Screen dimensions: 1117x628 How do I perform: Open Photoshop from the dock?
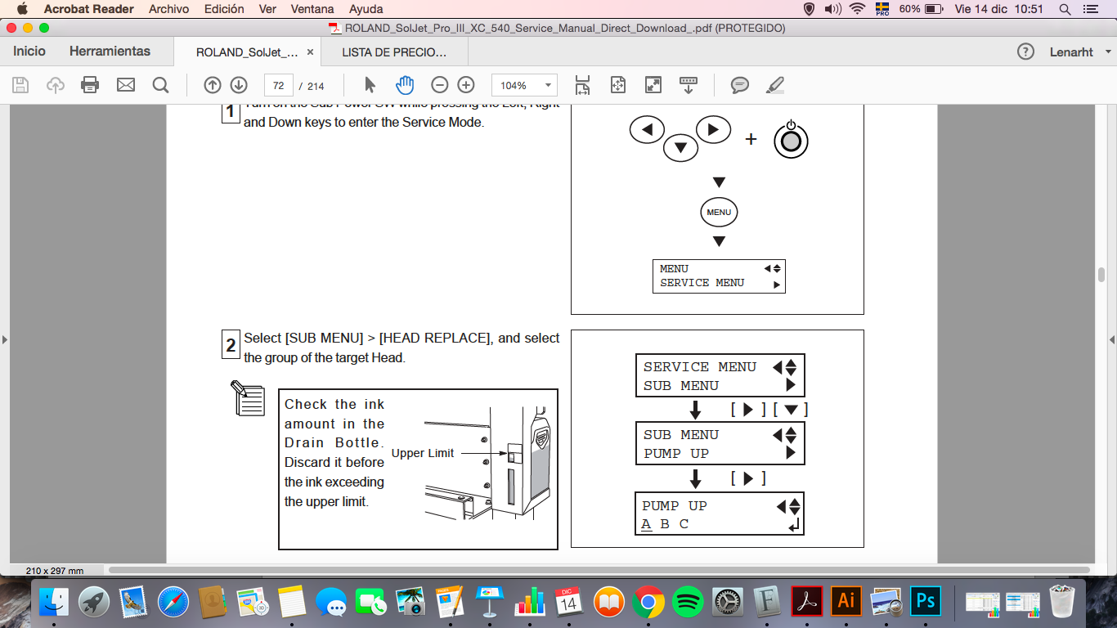click(926, 602)
